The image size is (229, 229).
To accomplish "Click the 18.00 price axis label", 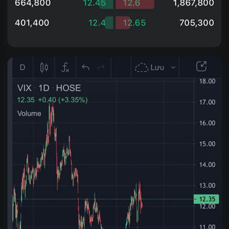I will 207,81.
